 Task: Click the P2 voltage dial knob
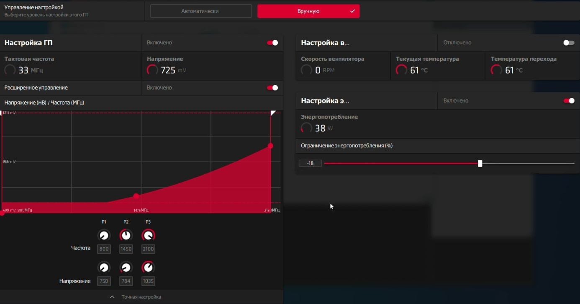click(x=126, y=267)
